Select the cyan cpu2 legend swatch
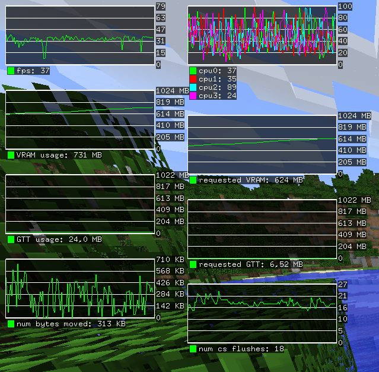This screenshot has width=379, height=372. coord(193,87)
